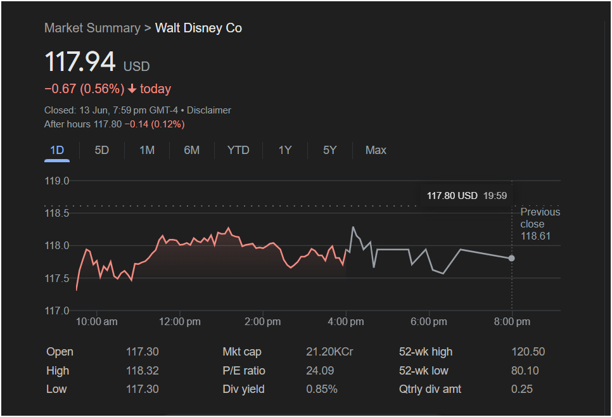This screenshot has height=417, width=612.
Task: Click the after-hours −0.14 (0.12%) change
Action: [x=155, y=125]
